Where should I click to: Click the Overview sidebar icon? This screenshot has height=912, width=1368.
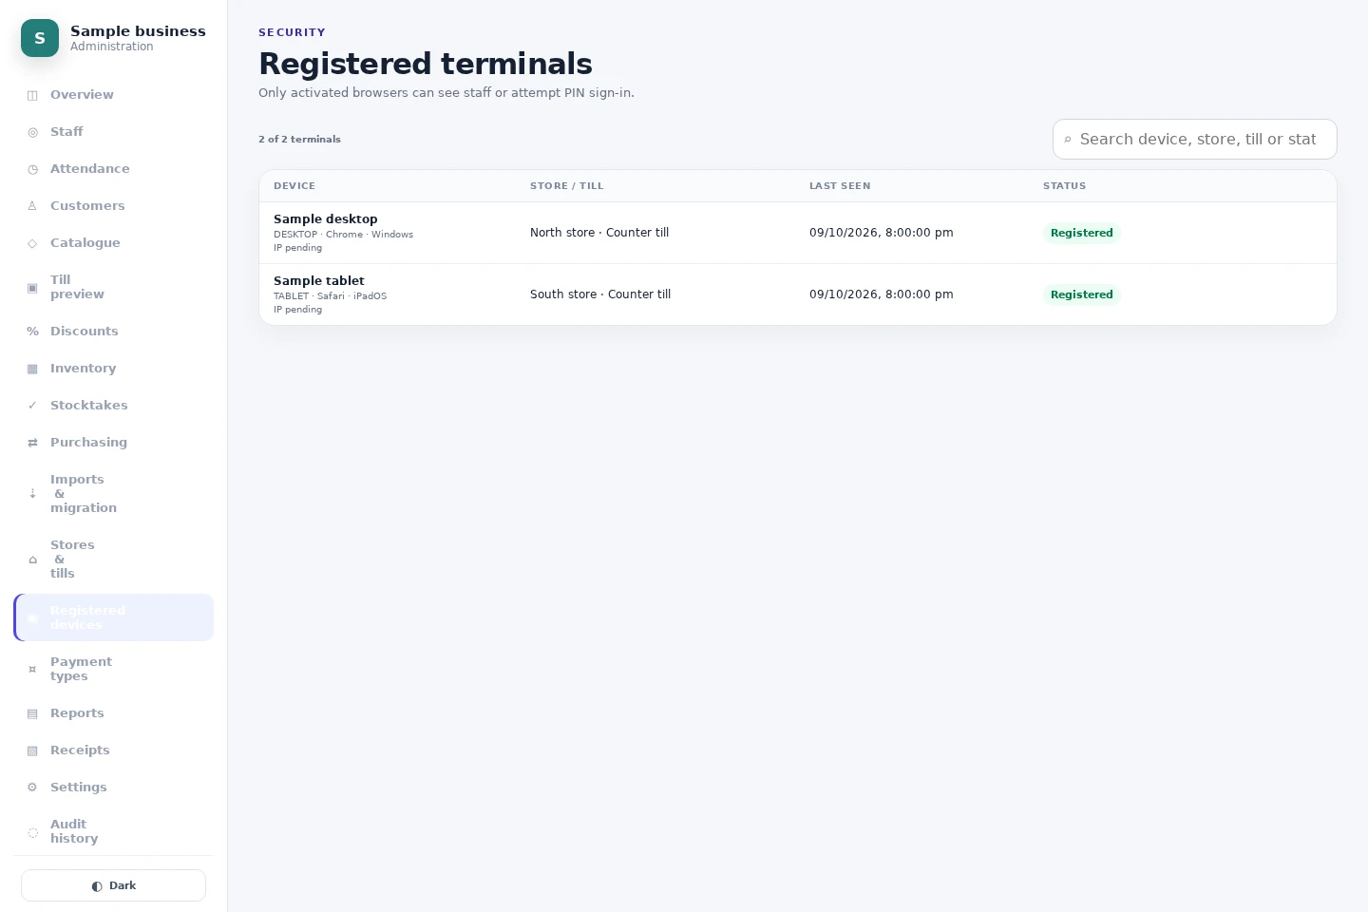[x=32, y=95]
